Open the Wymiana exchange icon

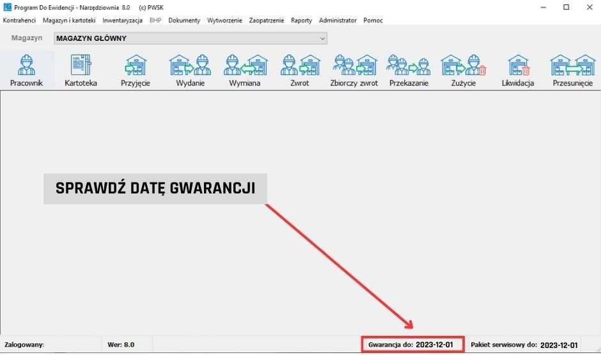(x=244, y=70)
